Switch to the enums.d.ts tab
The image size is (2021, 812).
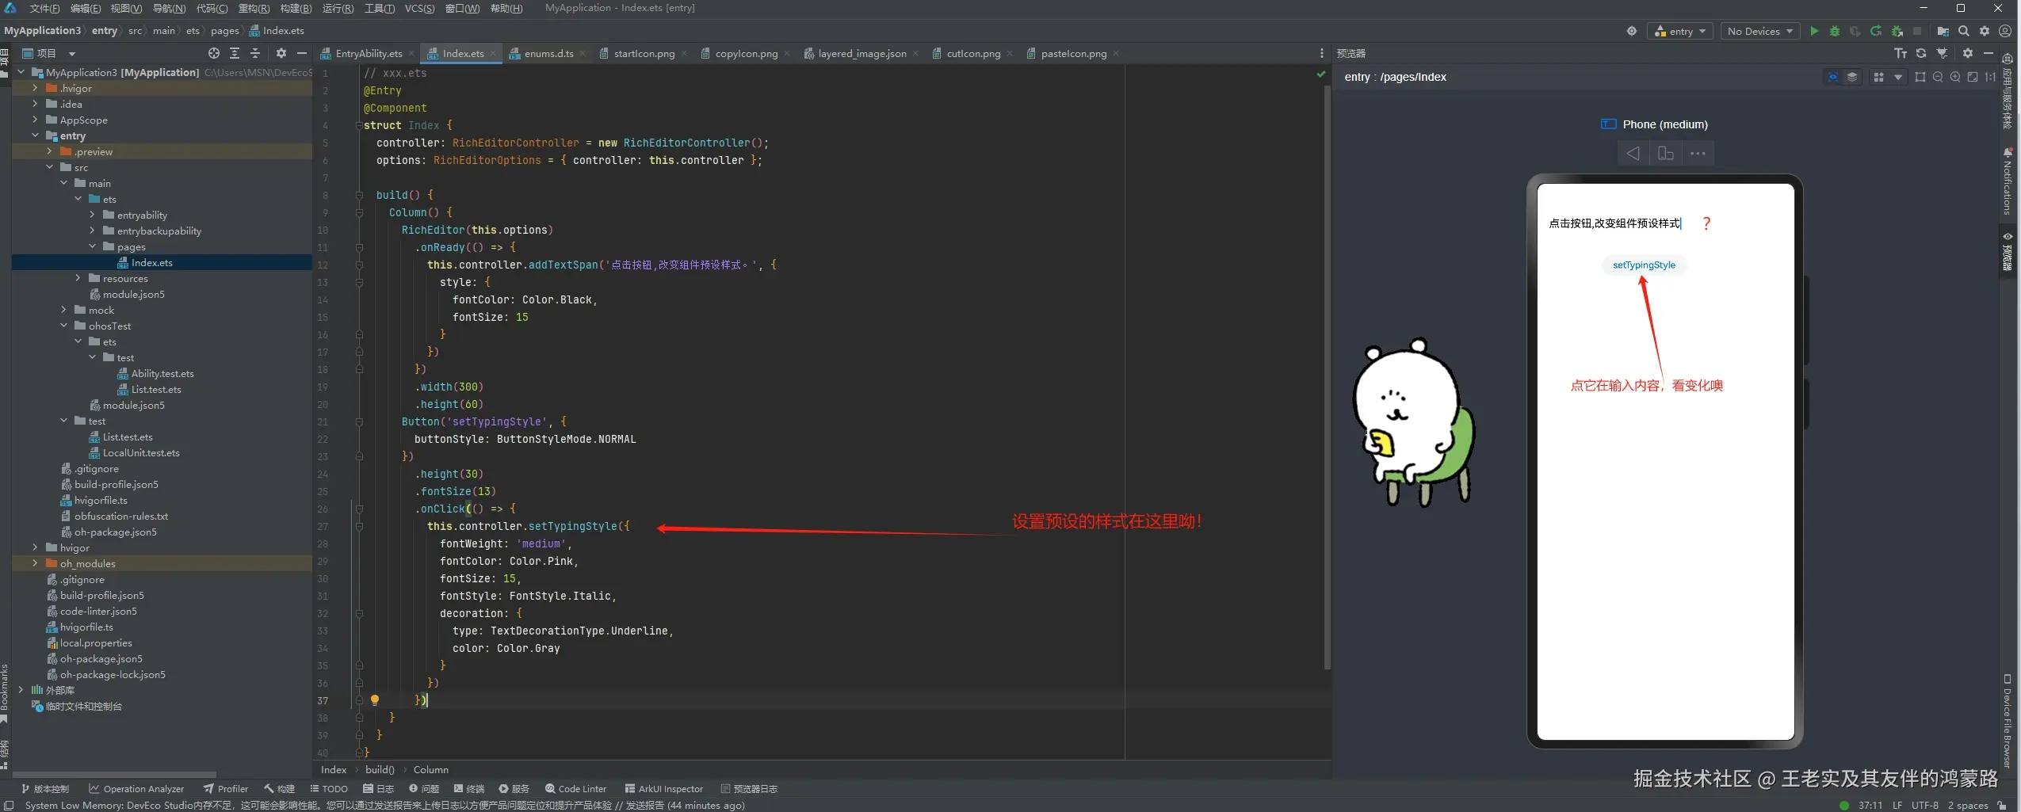point(549,53)
